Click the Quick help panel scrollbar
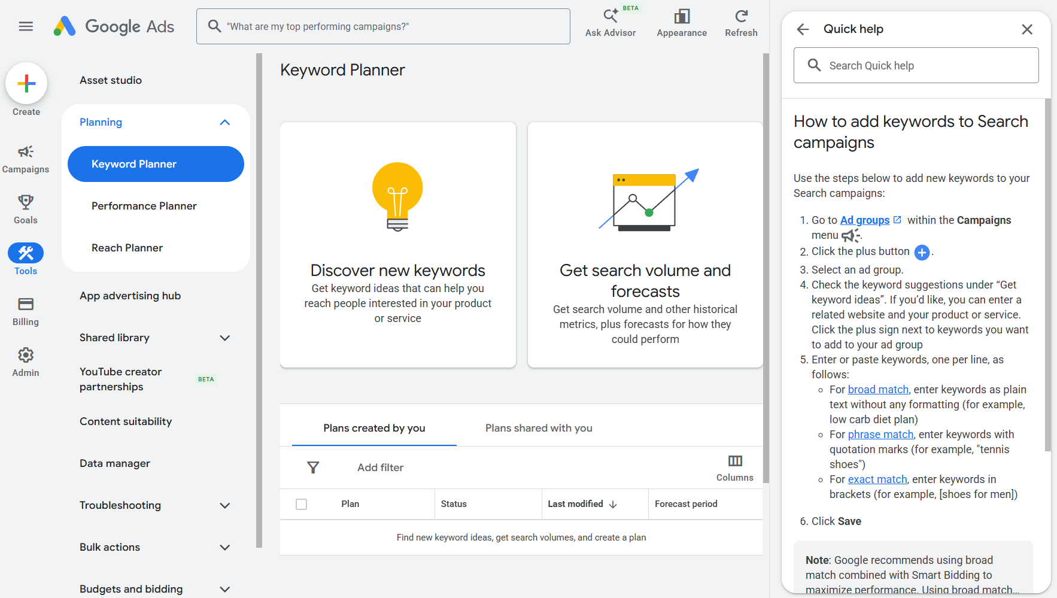Viewport: 1057px width, 598px height. pyautogui.click(x=1047, y=275)
